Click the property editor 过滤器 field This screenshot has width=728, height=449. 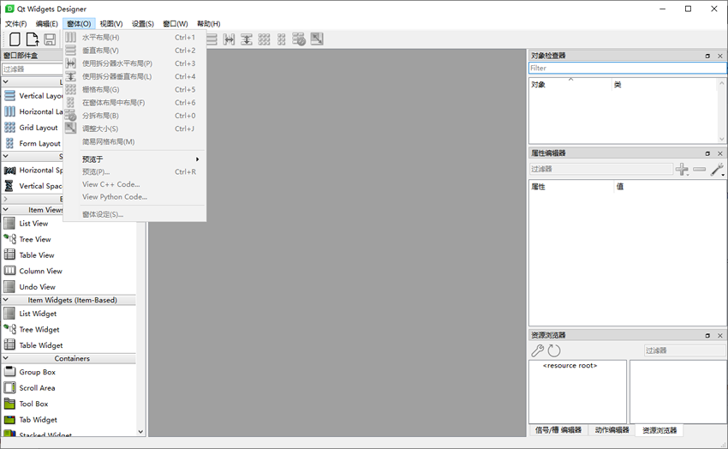point(600,169)
